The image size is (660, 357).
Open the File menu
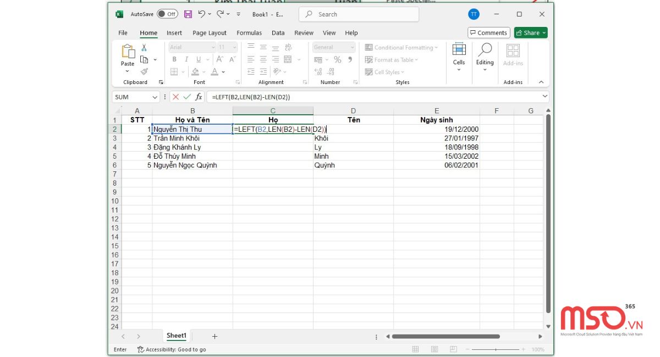[x=123, y=33]
